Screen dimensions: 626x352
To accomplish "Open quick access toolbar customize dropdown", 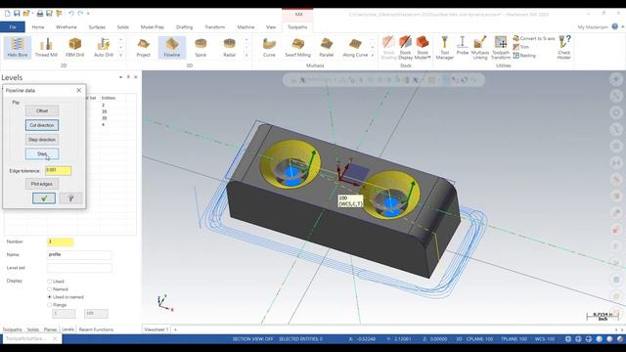I will point(88,14).
